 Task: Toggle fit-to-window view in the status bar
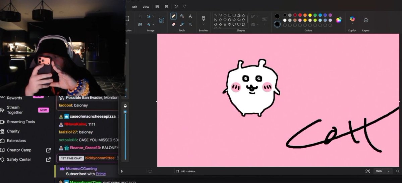click(368, 171)
